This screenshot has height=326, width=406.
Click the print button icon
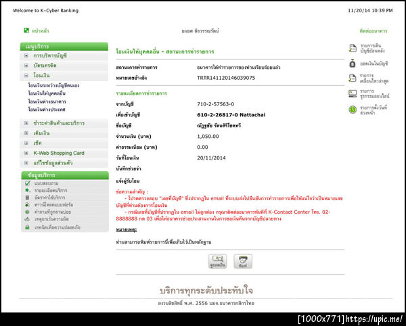(243, 261)
